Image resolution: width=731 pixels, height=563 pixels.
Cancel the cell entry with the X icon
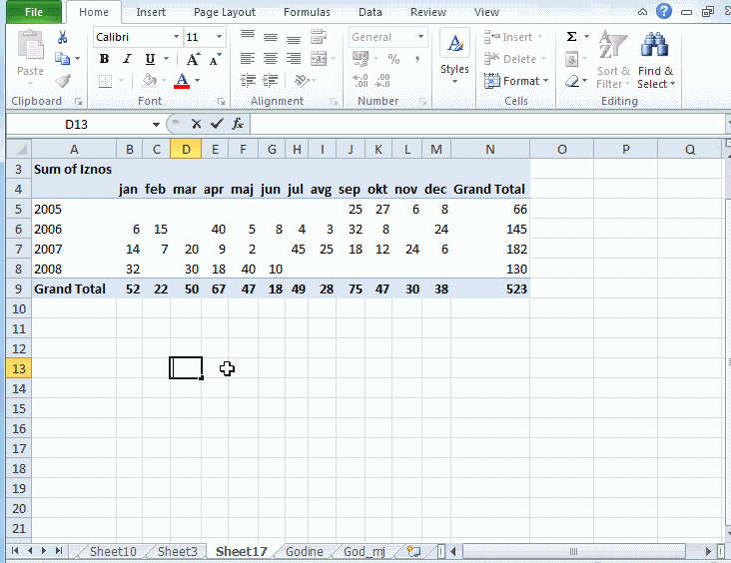pos(196,124)
